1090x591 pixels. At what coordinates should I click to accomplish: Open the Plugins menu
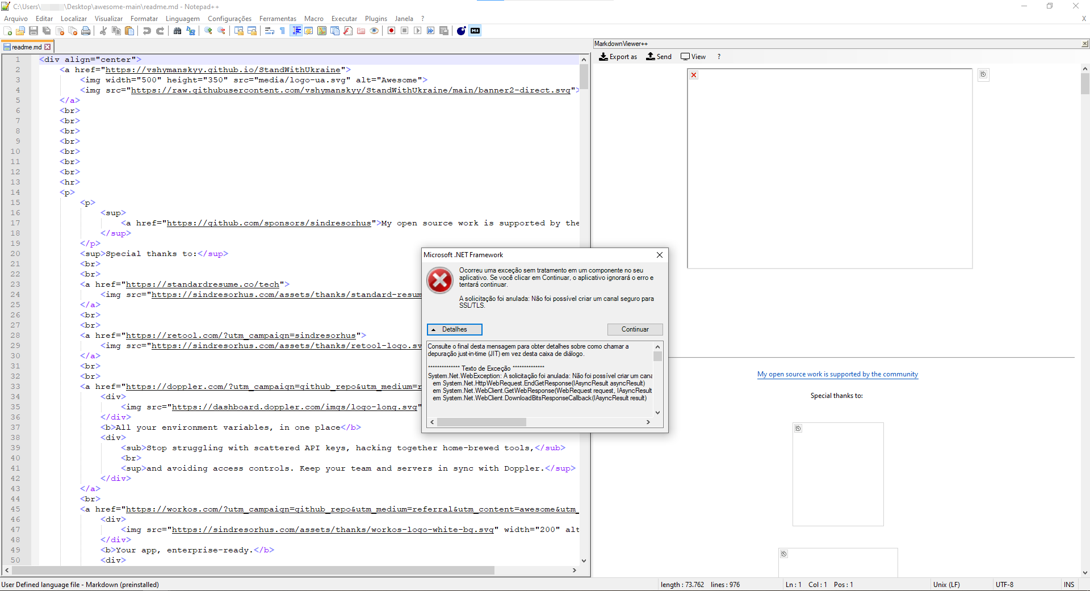coord(376,19)
